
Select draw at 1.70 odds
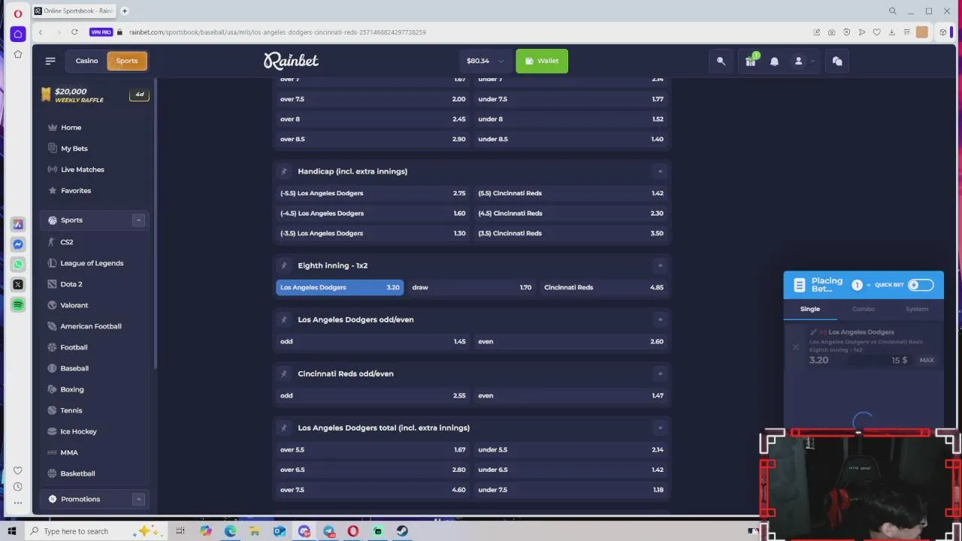click(x=472, y=287)
